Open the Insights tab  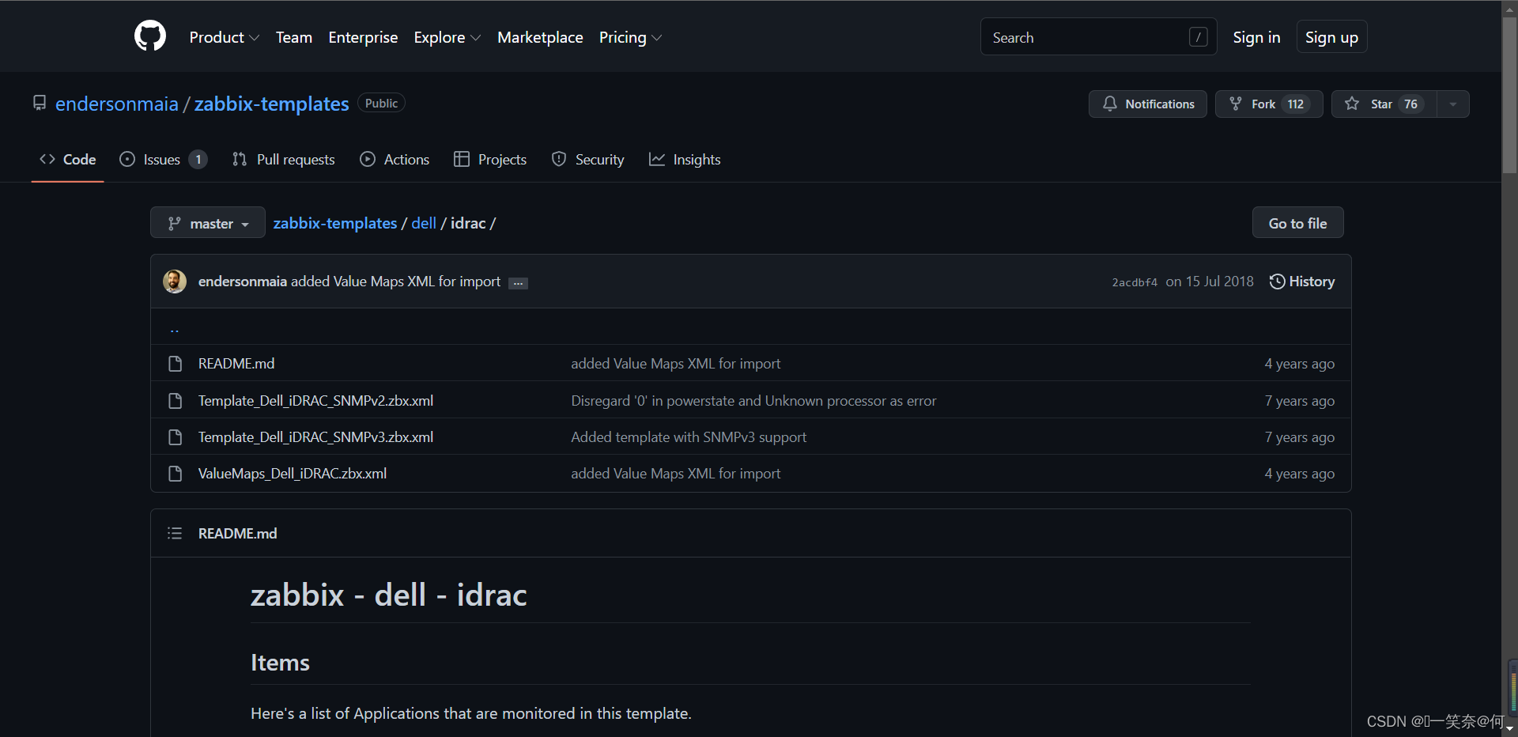[x=685, y=159]
